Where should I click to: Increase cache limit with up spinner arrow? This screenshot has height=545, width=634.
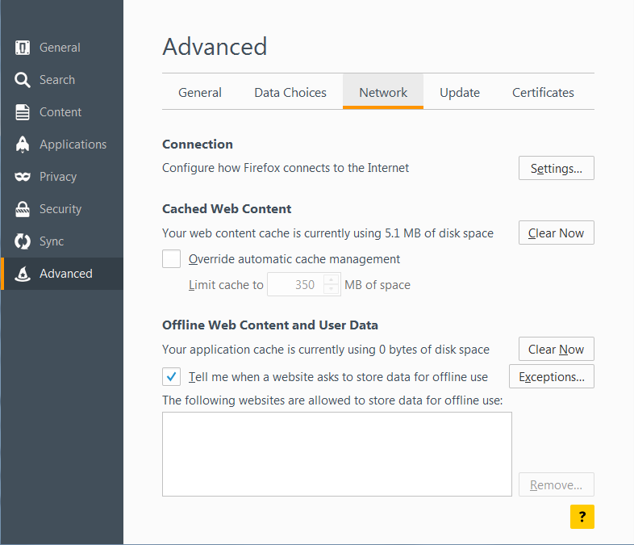tap(332, 279)
